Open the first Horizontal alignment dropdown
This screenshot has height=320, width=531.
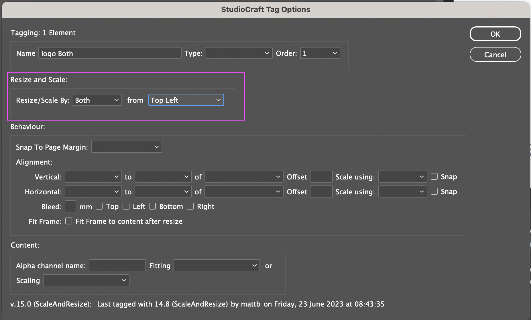(x=93, y=191)
